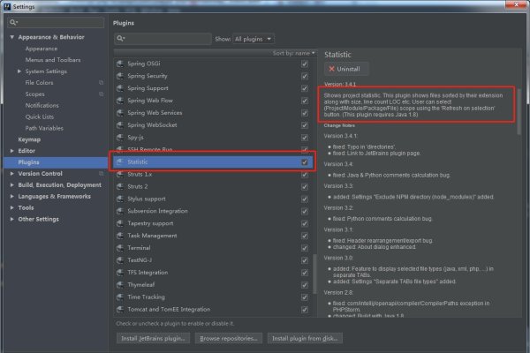Screen dimensions: 530x353
Task: Click the Time Tracking plugin icon
Action: [x=120, y=297]
